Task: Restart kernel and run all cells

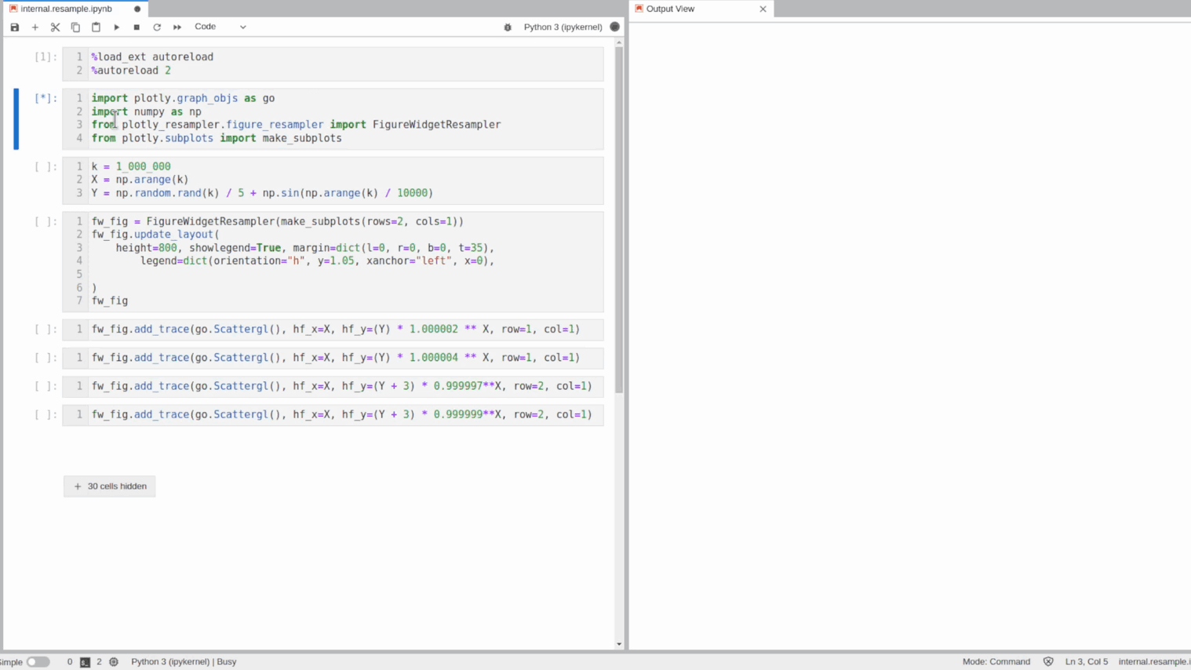Action: [x=177, y=27]
